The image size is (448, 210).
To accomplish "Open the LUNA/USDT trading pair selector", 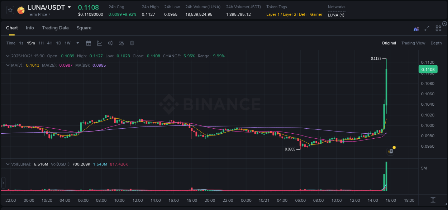I will [47, 7].
